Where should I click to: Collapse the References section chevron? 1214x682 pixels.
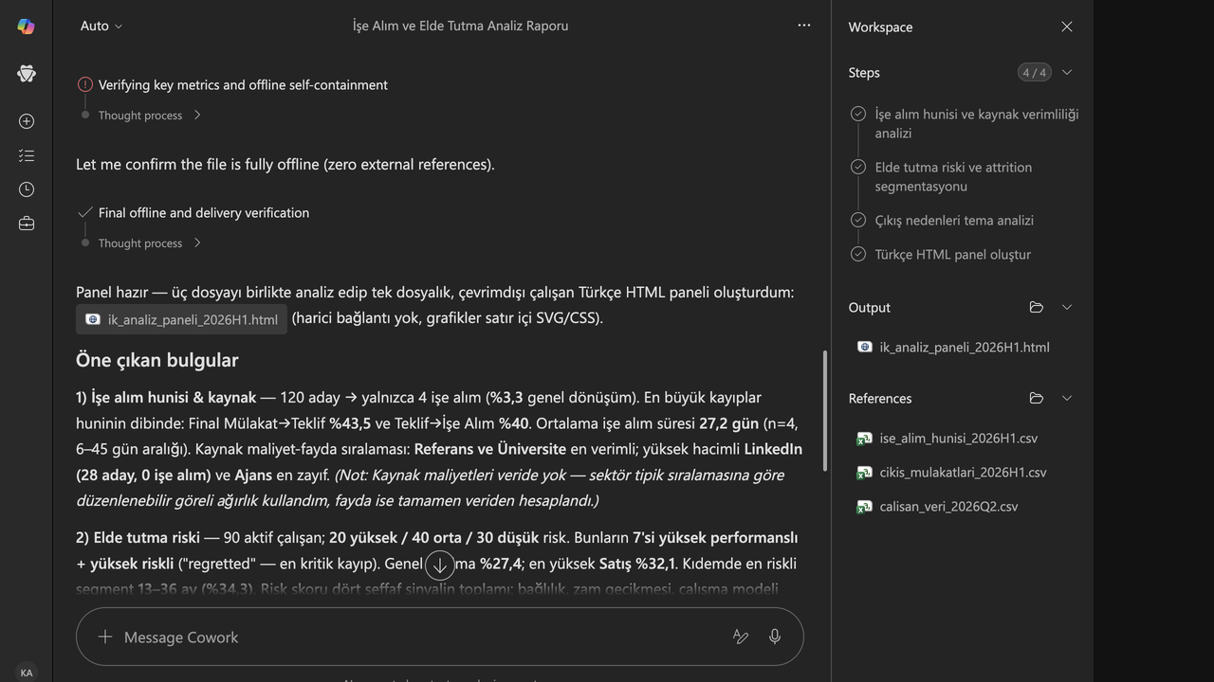coord(1067,398)
